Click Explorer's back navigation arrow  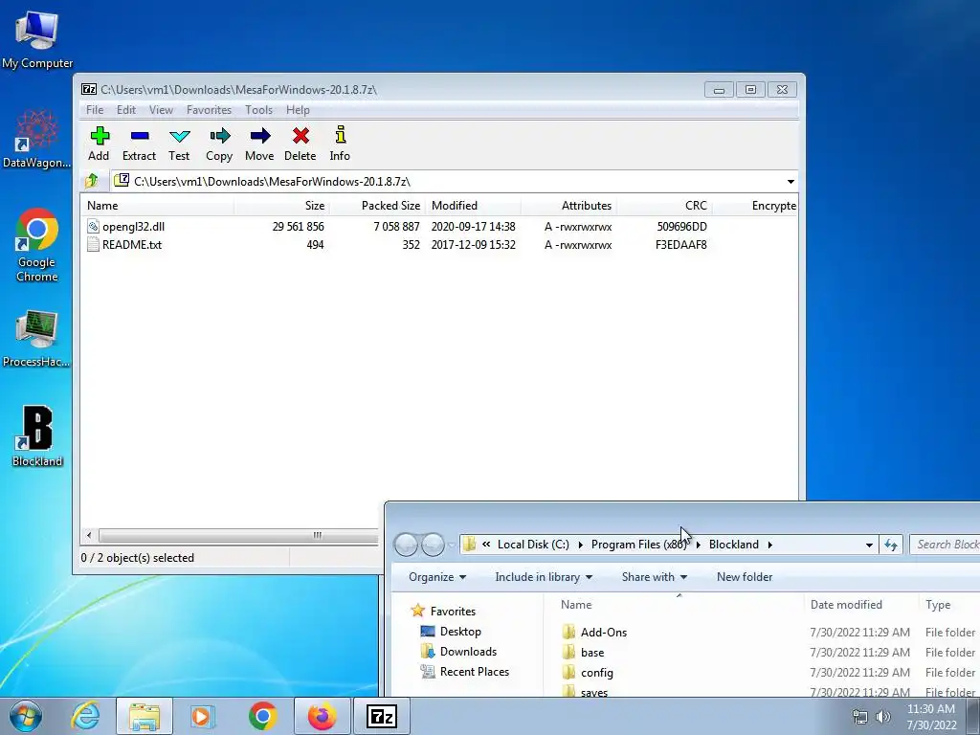[406, 545]
